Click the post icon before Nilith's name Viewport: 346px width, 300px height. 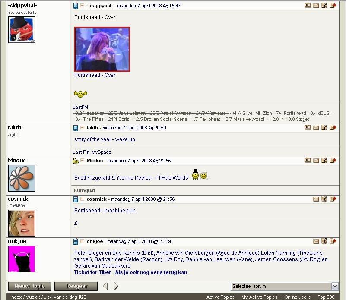click(x=76, y=128)
